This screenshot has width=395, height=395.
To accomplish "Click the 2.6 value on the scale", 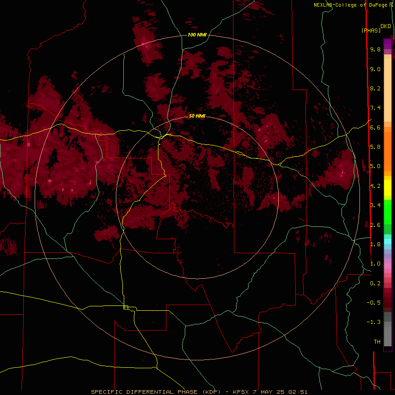I will [x=375, y=225].
